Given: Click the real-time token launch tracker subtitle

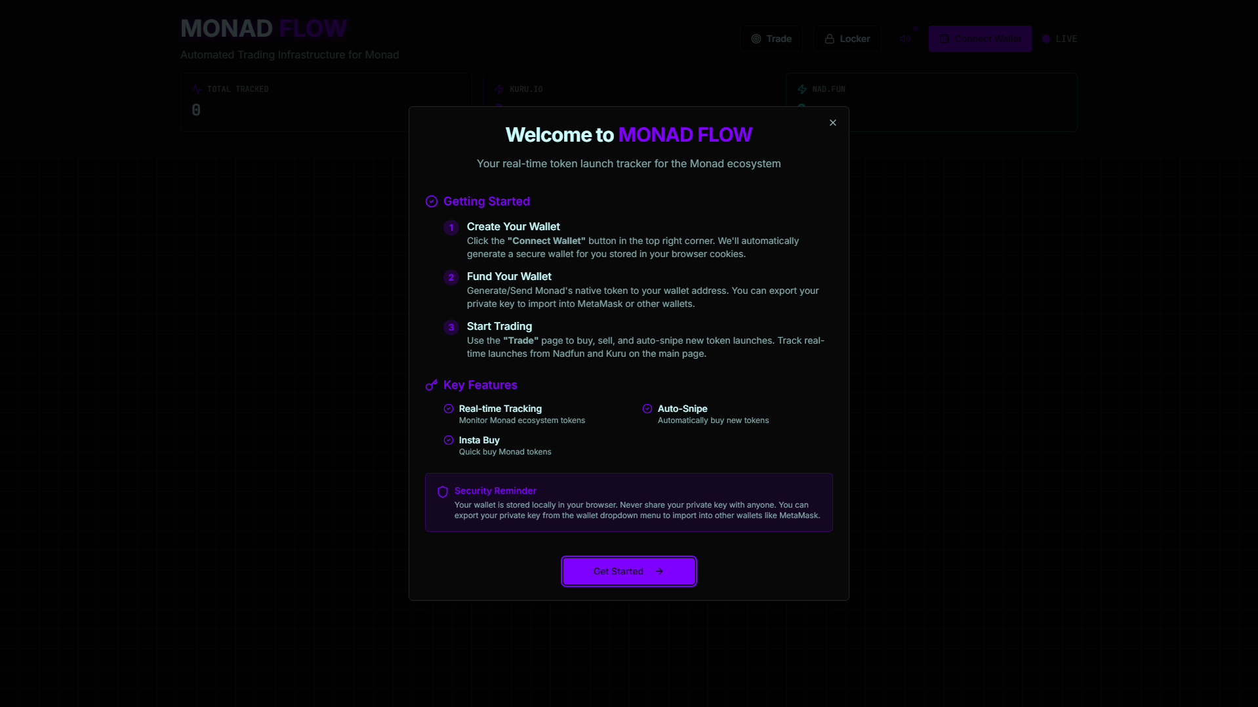Looking at the screenshot, I should click(x=629, y=163).
